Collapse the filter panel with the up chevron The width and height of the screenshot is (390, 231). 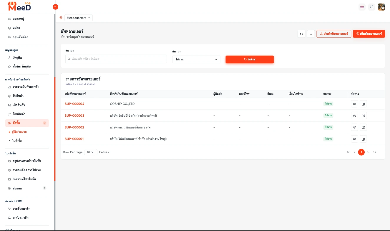click(x=311, y=34)
